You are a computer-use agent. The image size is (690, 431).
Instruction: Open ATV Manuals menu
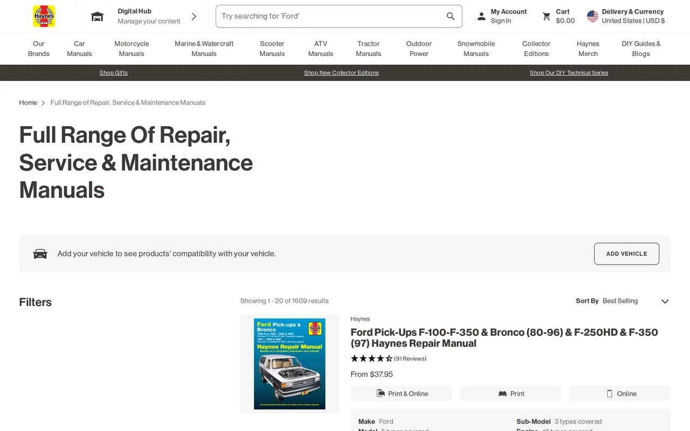point(321,48)
